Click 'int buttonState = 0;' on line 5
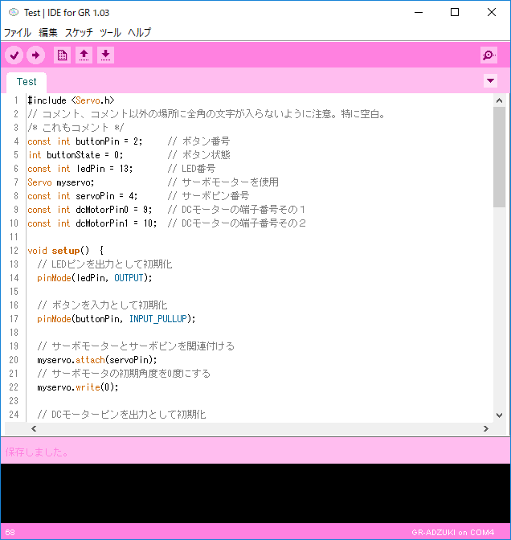511x540 pixels. (x=76, y=155)
